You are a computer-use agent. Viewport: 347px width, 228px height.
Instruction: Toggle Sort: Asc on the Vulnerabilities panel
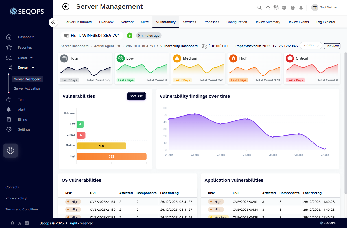(136, 96)
